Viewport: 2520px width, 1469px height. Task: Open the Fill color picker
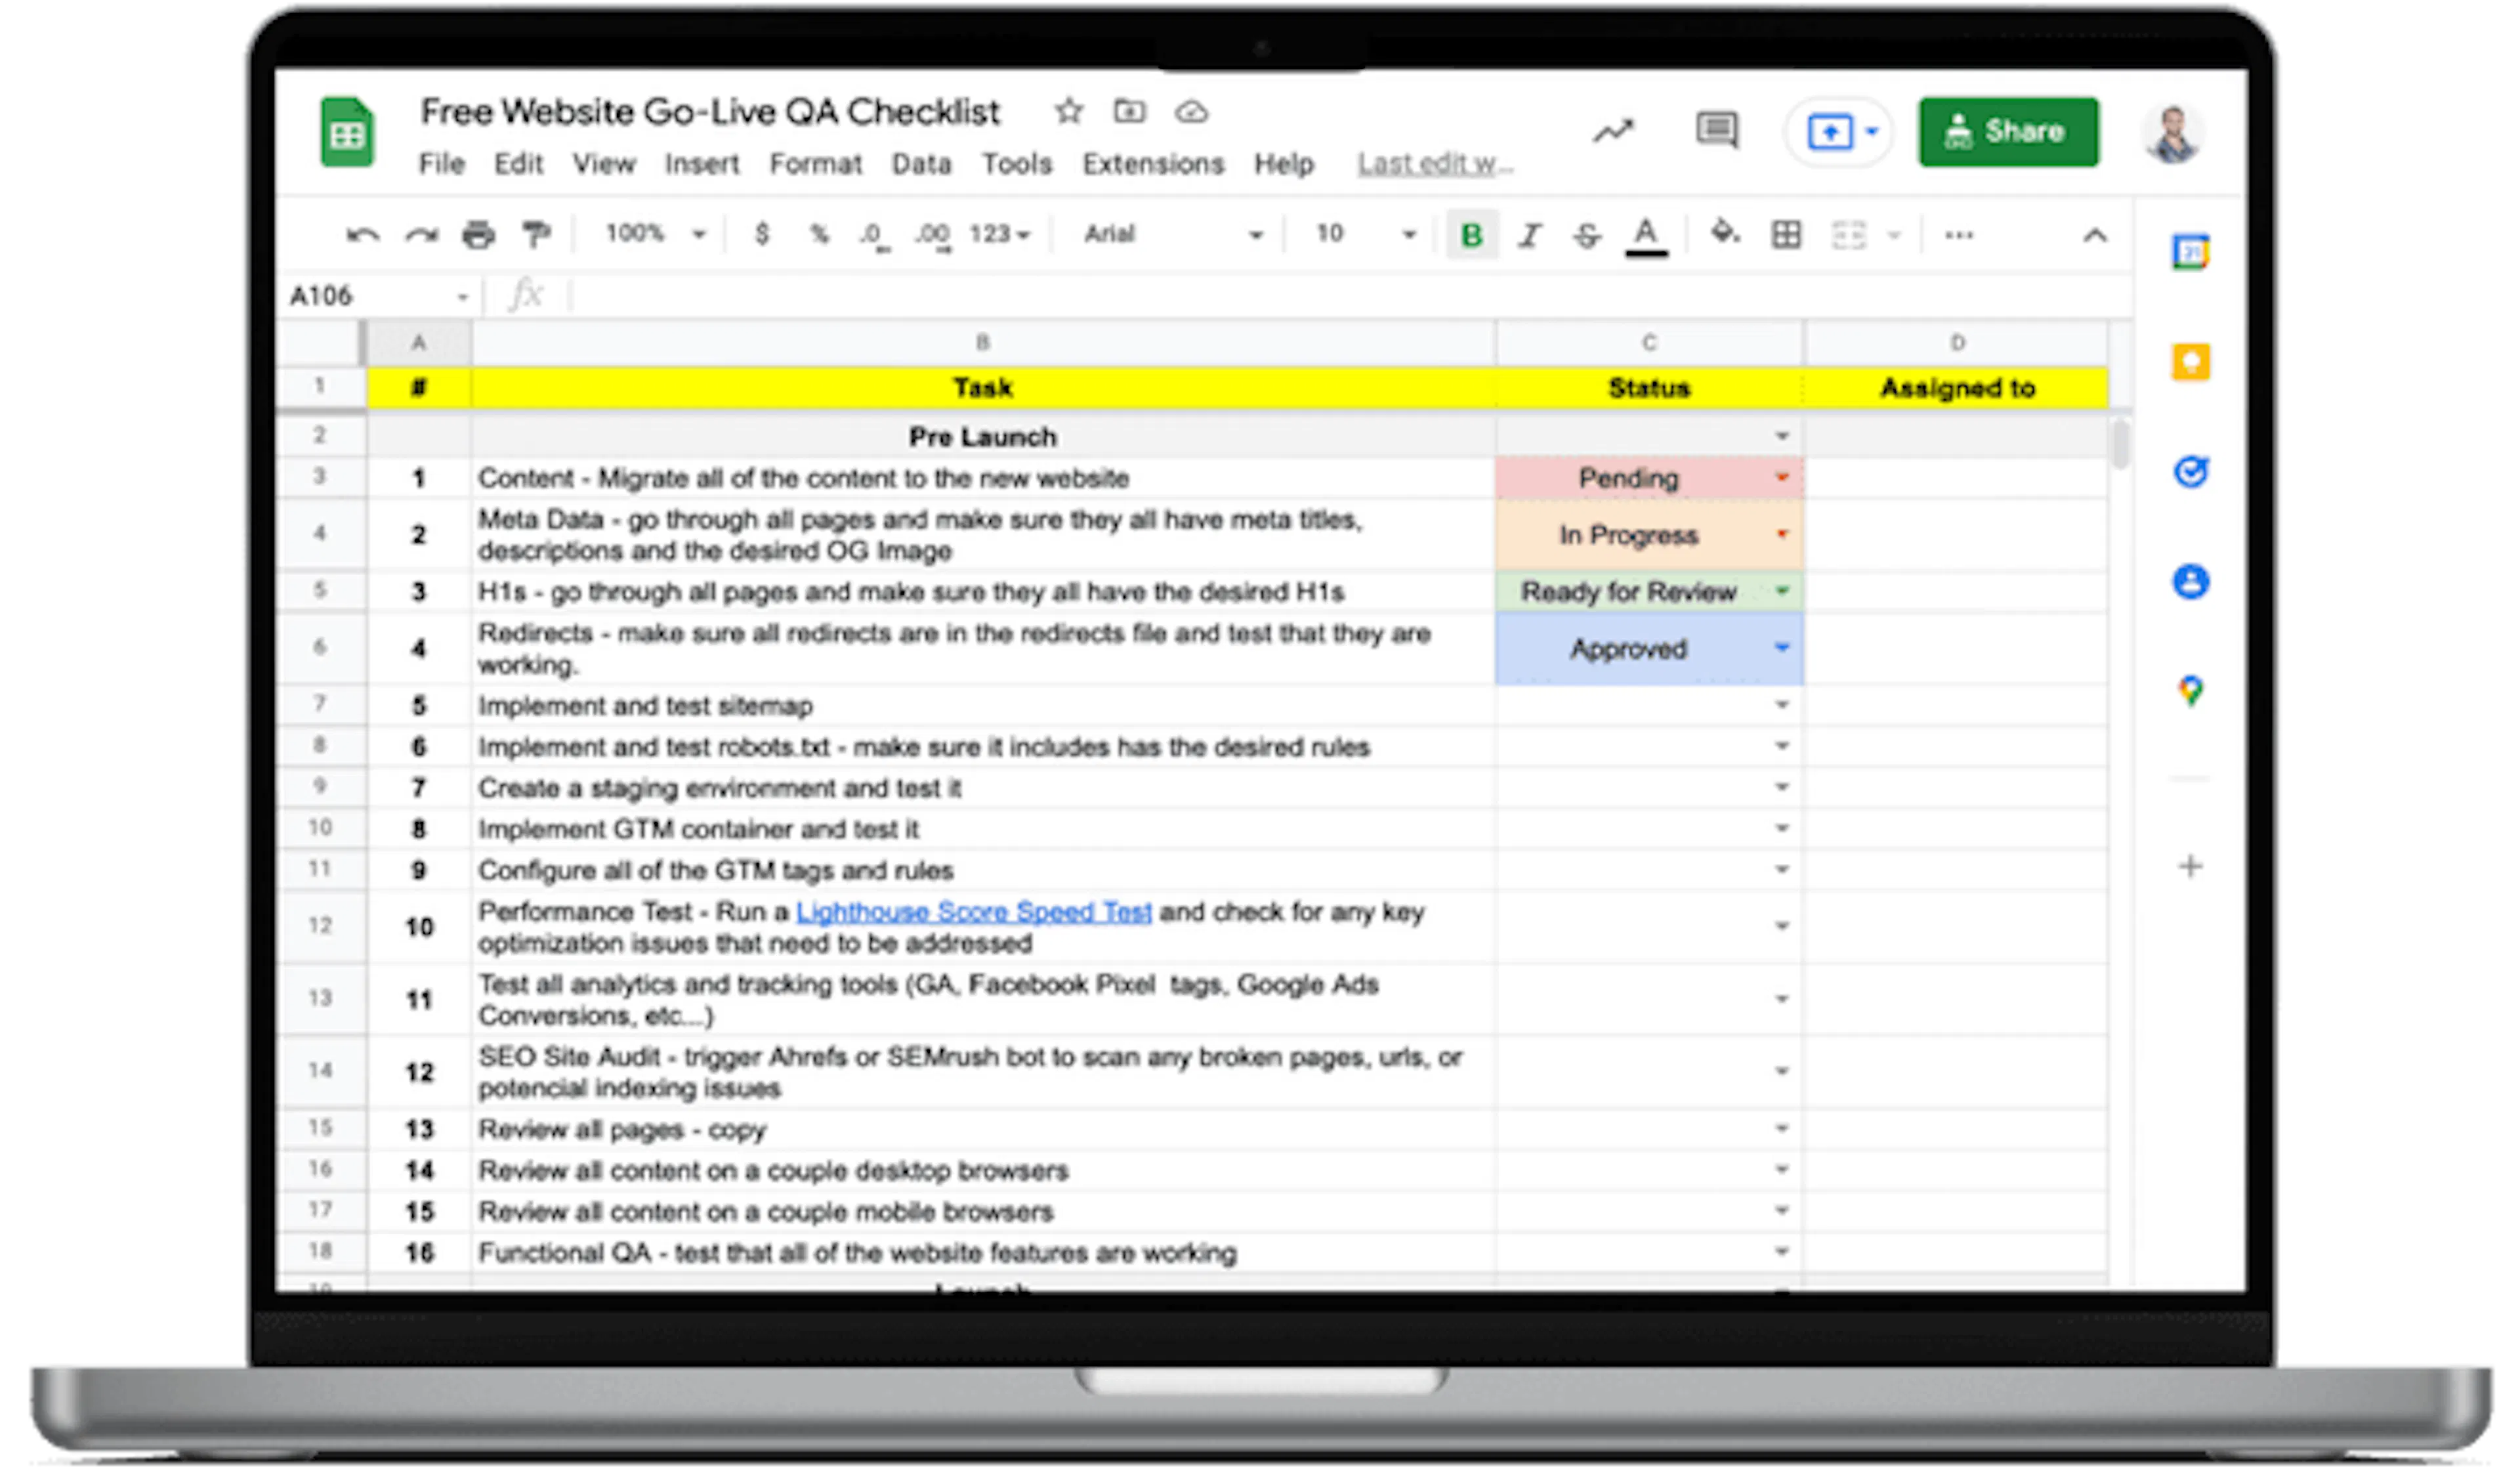click(x=1724, y=234)
